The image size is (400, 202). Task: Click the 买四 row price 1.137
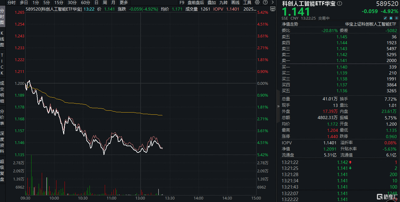[x=342, y=85]
